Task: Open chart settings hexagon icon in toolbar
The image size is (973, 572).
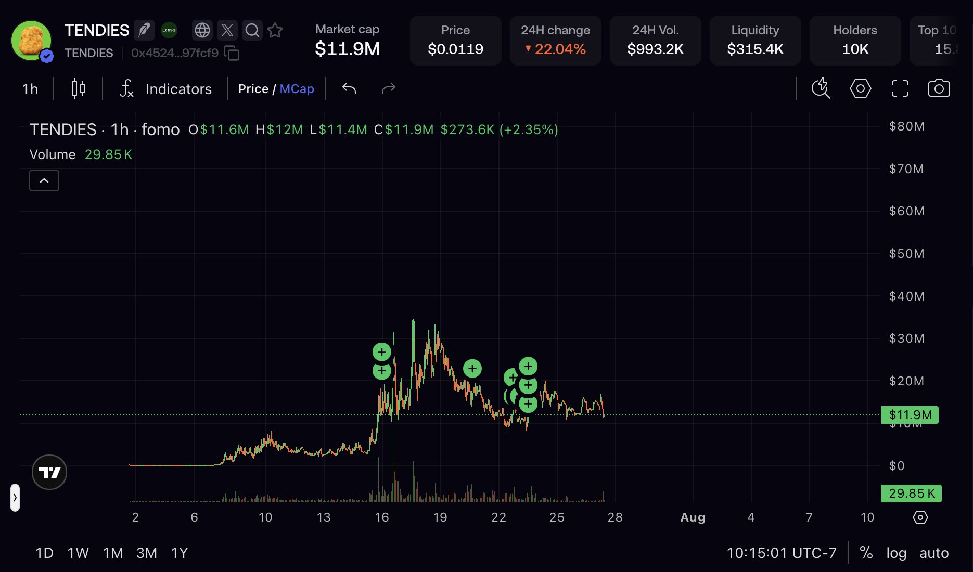Action: point(861,88)
